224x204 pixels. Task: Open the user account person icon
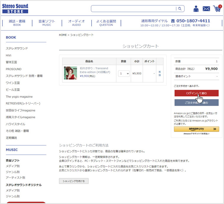point(196,9)
